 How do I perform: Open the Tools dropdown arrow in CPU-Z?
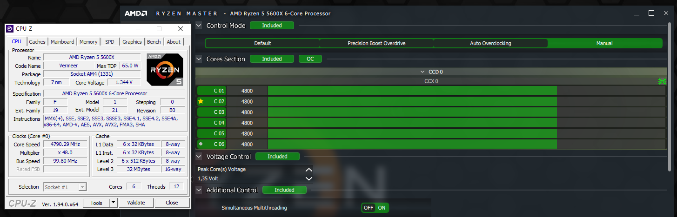(x=113, y=203)
